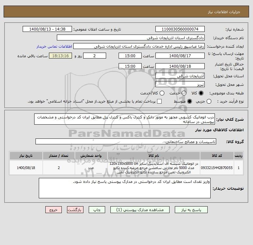Image resolution: width=253 pixels, height=245 pixels.
Task: Click the ردیف column header
Action: [239, 156]
